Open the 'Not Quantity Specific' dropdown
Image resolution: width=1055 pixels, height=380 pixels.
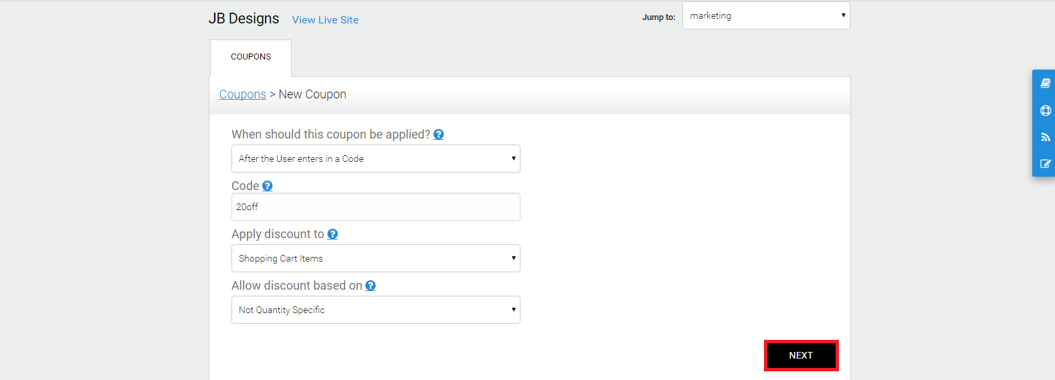click(375, 310)
